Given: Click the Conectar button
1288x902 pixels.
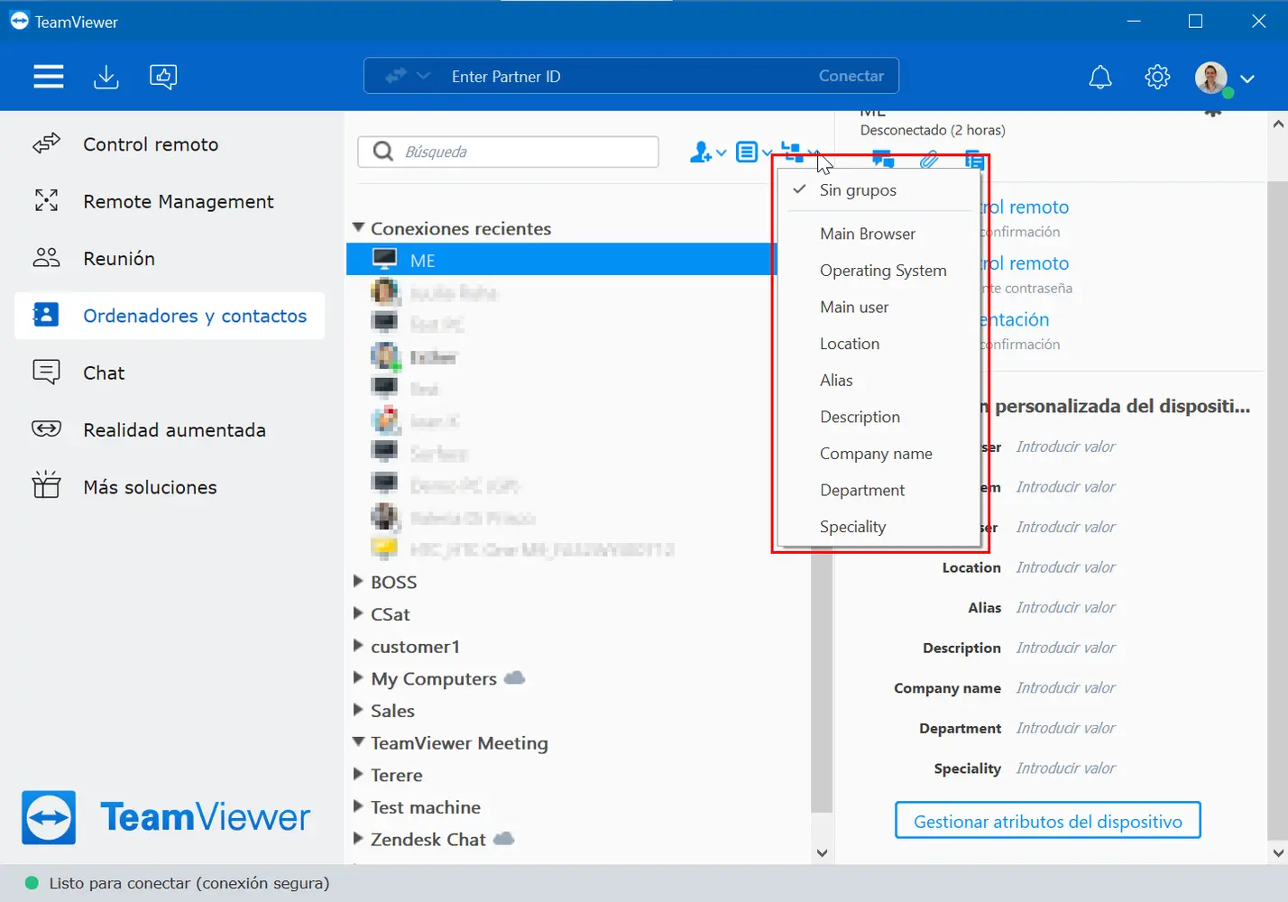Looking at the screenshot, I should coord(851,77).
